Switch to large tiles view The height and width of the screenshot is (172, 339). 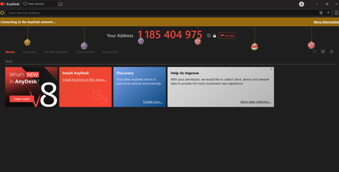[315, 52]
